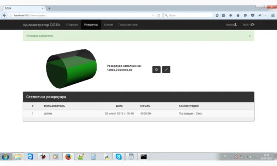Open the Ключи navigation item
Viewport: 277px width, 166px height.
tap(108, 25)
